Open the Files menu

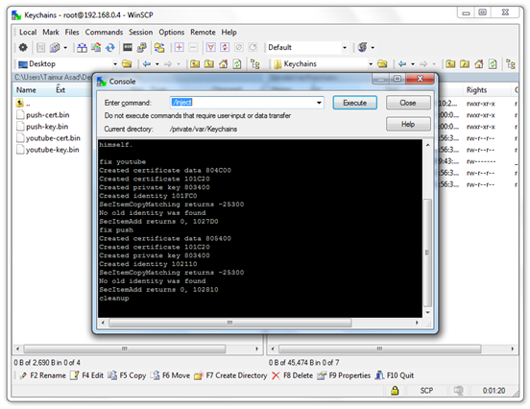pyautogui.click(x=72, y=32)
